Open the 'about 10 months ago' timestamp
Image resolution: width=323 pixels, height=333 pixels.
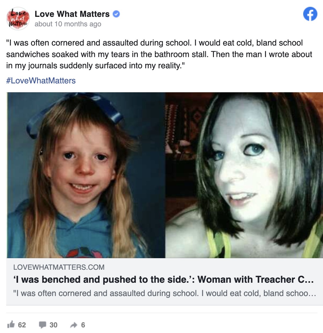coord(68,24)
